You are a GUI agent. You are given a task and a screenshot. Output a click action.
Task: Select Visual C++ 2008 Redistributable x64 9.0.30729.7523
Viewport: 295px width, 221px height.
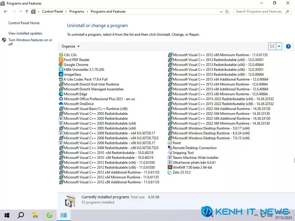109,138
